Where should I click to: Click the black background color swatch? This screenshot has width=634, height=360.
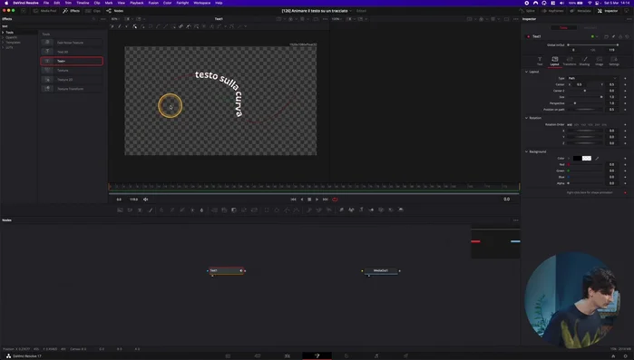click(577, 159)
